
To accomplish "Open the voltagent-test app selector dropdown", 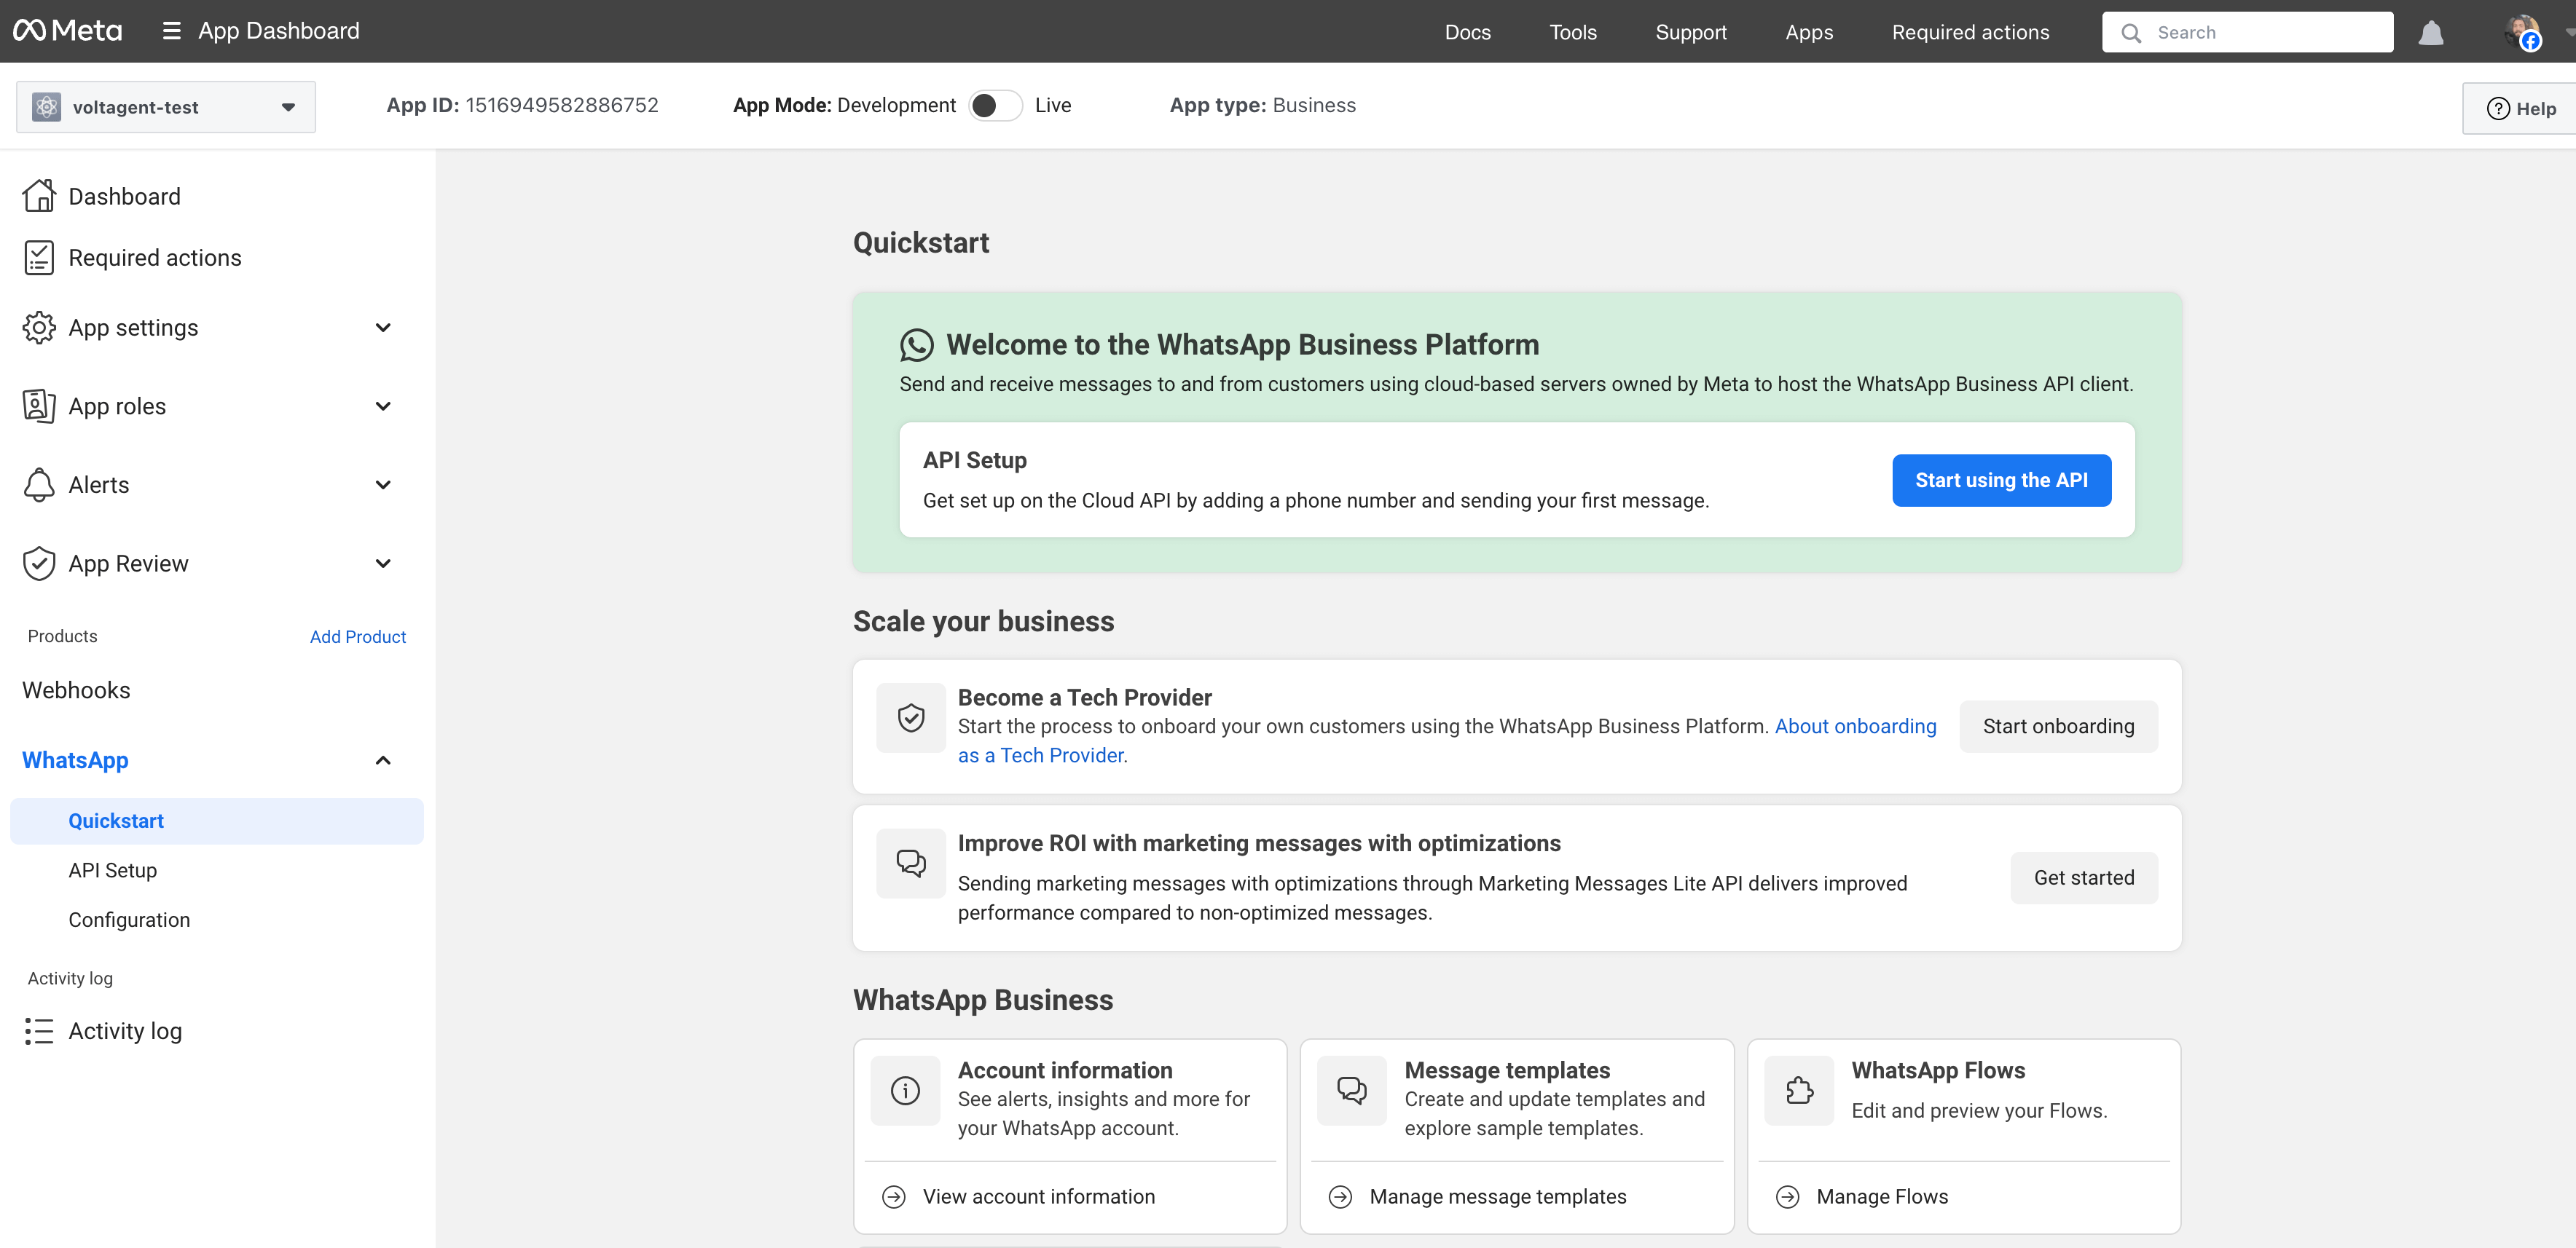I will (x=166, y=107).
